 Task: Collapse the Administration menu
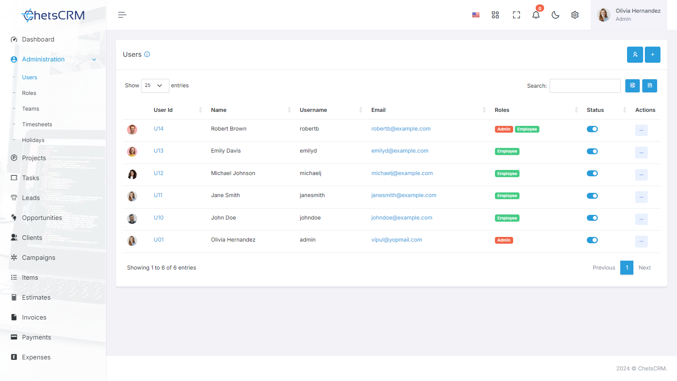[53, 59]
